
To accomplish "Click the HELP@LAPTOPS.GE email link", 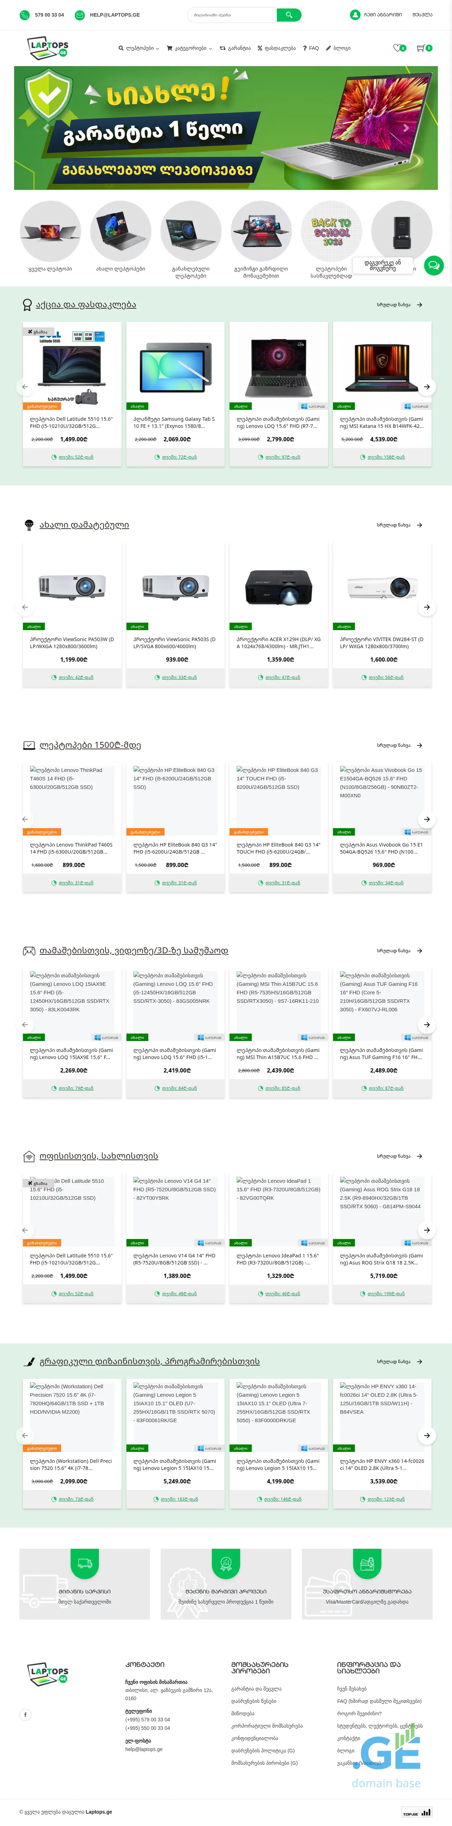I will click(115, 15).
